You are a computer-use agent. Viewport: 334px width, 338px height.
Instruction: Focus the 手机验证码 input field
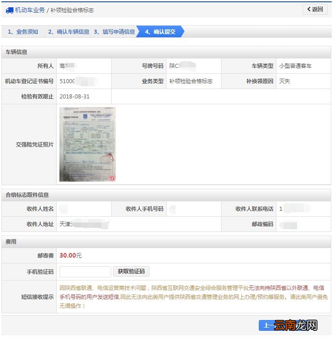(85, 271)
